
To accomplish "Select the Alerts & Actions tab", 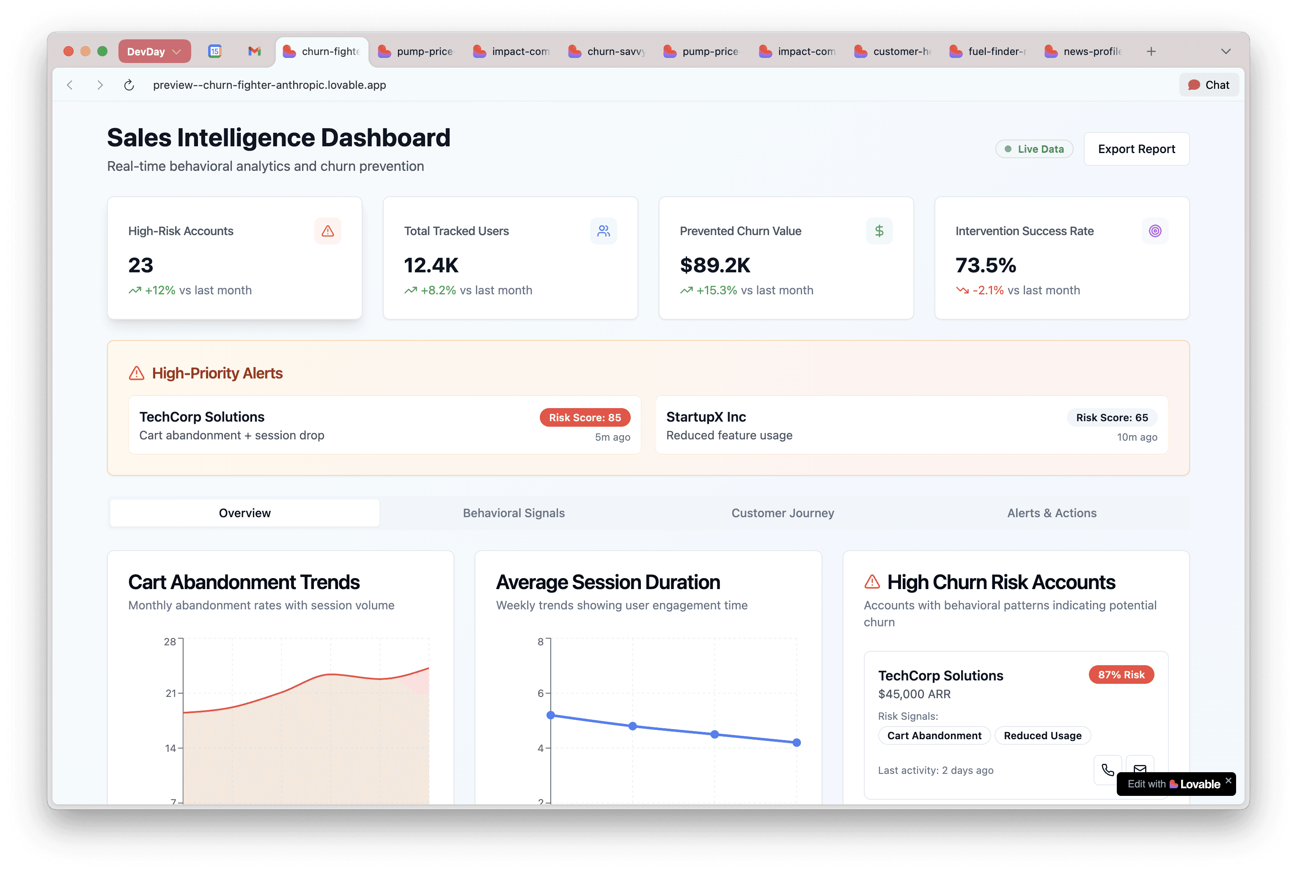I will click(x=1051, y=513).
